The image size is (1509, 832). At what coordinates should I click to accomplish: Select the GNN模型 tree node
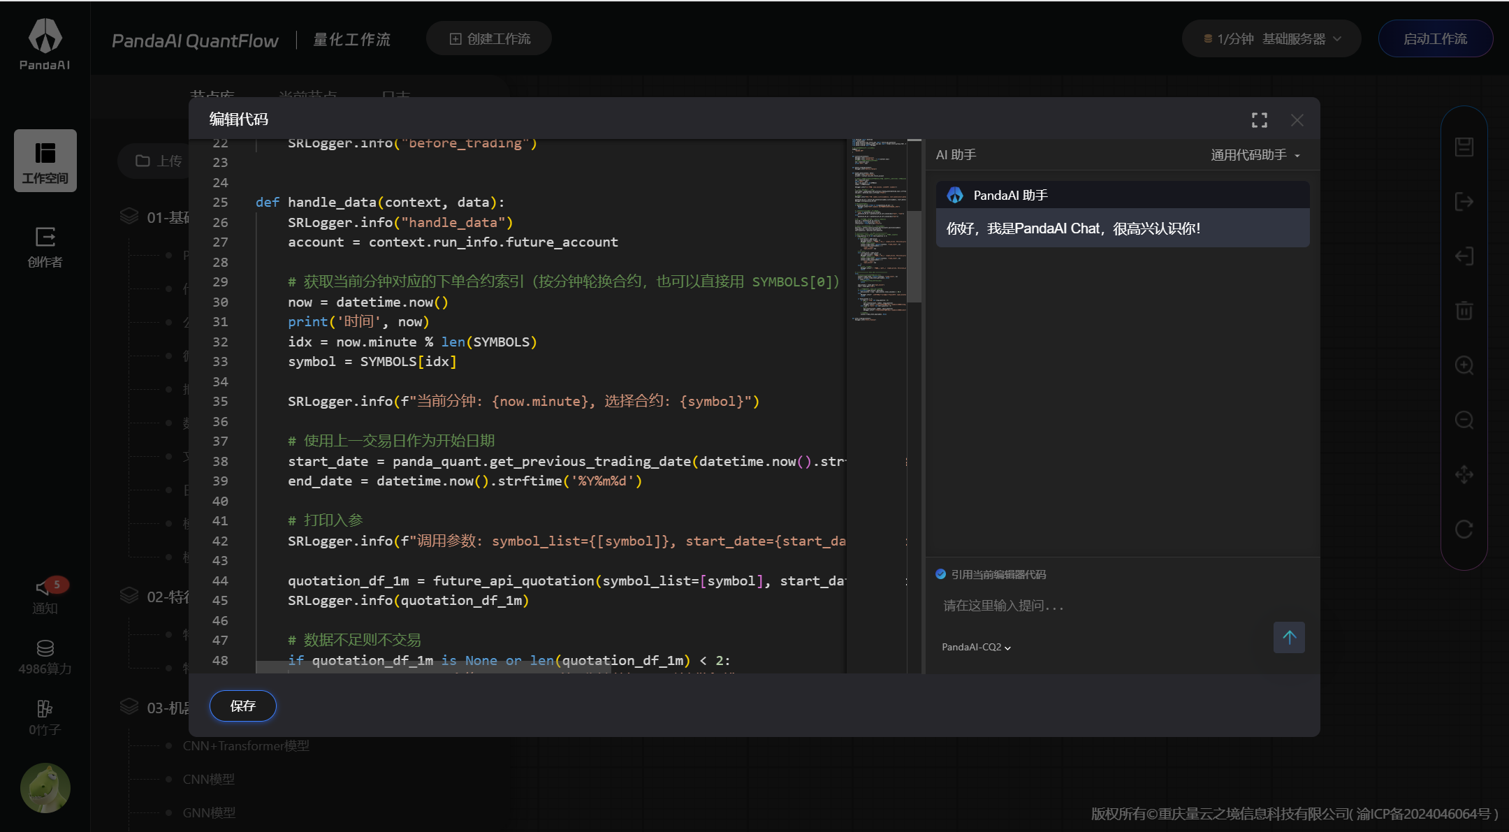pyautogui.click(x=209, y=813)
